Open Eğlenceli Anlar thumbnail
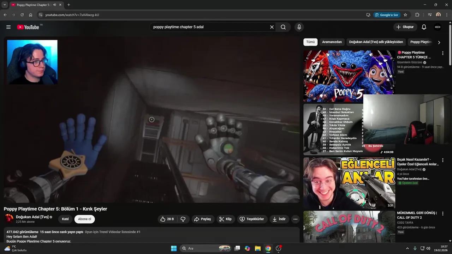Screen dimensions: 452x254 (349, 183)
